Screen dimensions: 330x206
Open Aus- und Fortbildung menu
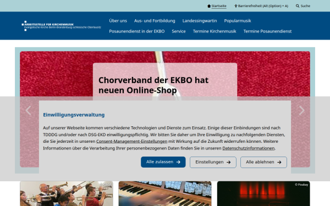(155, 21)
